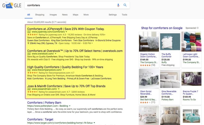Open the Comforters at Overstock ad headline
Screen dimensions: 204x125
pos(75,51)
